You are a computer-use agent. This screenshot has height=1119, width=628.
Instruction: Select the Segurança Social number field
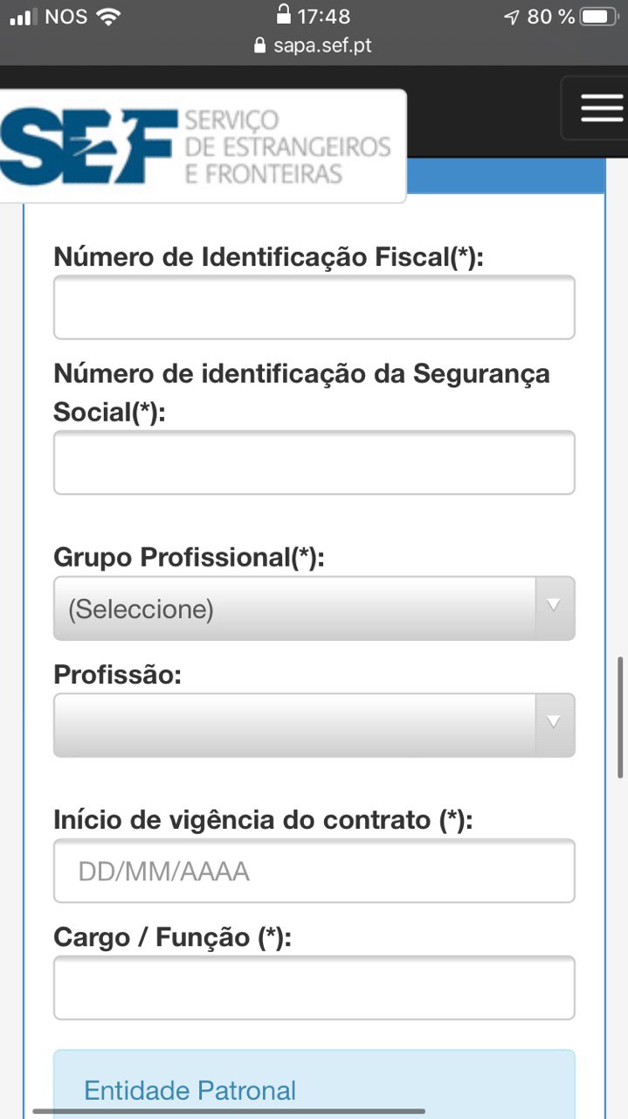click(314, 462)
